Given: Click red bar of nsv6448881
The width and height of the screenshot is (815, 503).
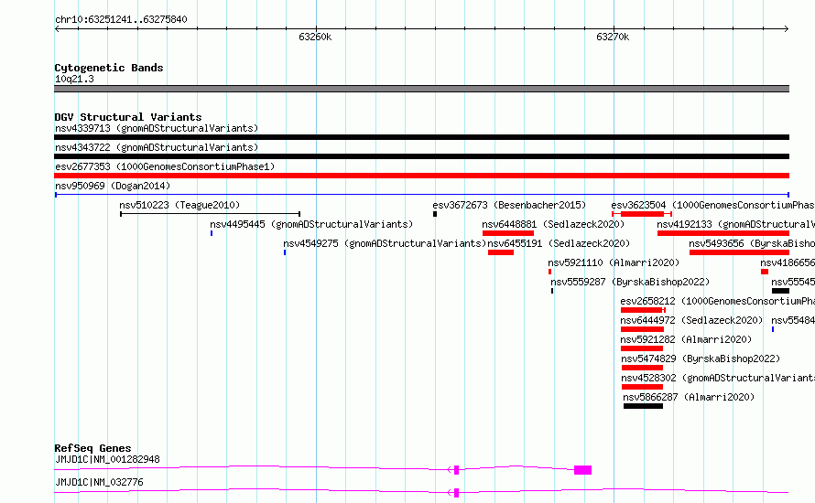Looking at the screenshot, I should pos(508,233).
